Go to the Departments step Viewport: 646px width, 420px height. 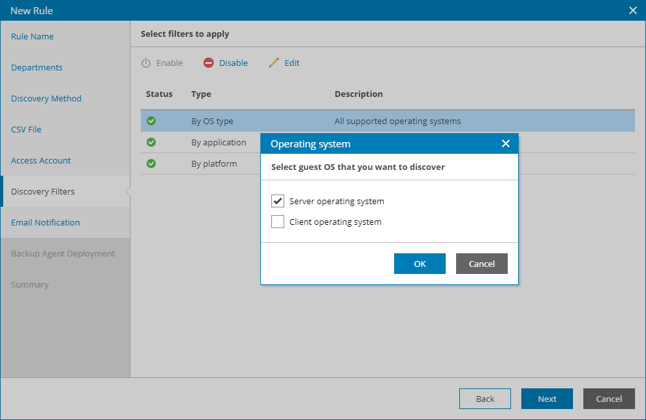tap(37, 67)
